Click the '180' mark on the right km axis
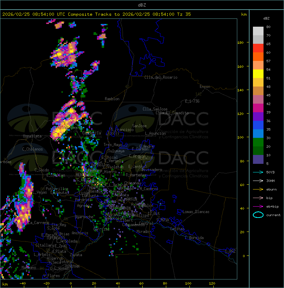Screen dimensions: 284x288 (240, 43)
